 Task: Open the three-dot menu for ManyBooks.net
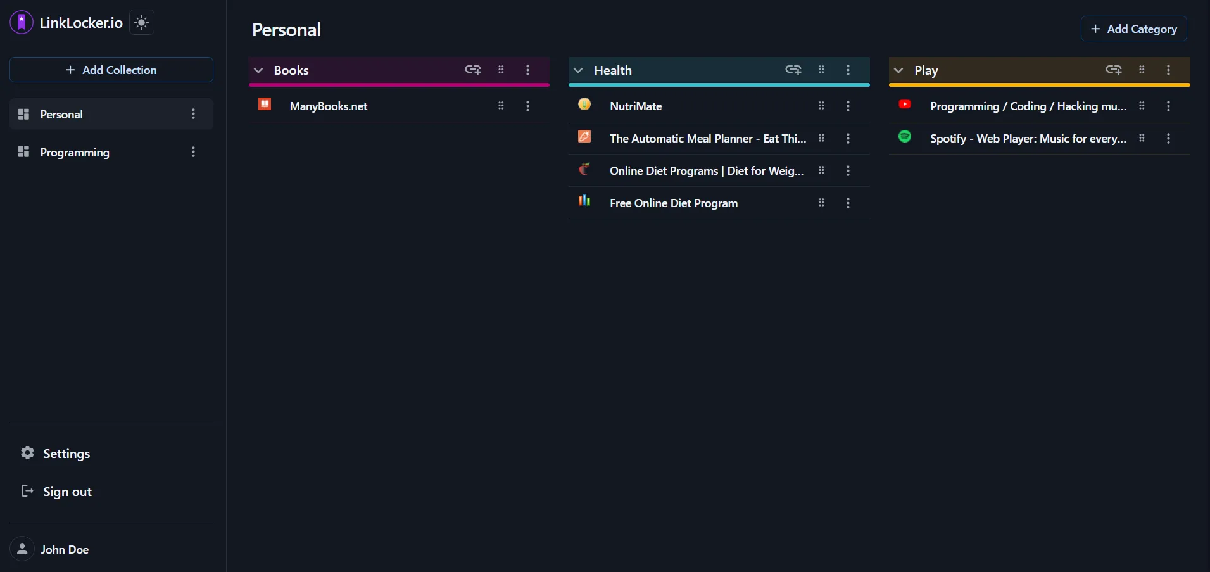pos(527,106)
